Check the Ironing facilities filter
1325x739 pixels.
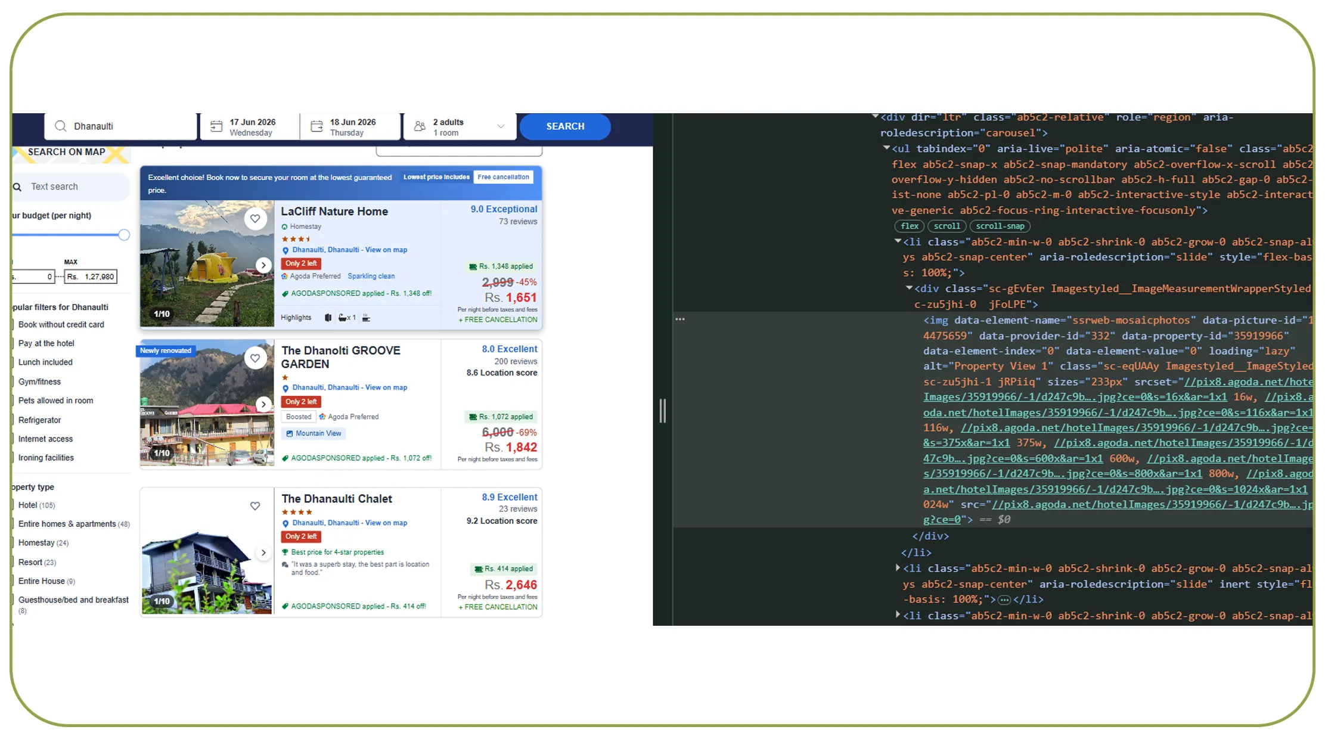[x=13, y=458]
